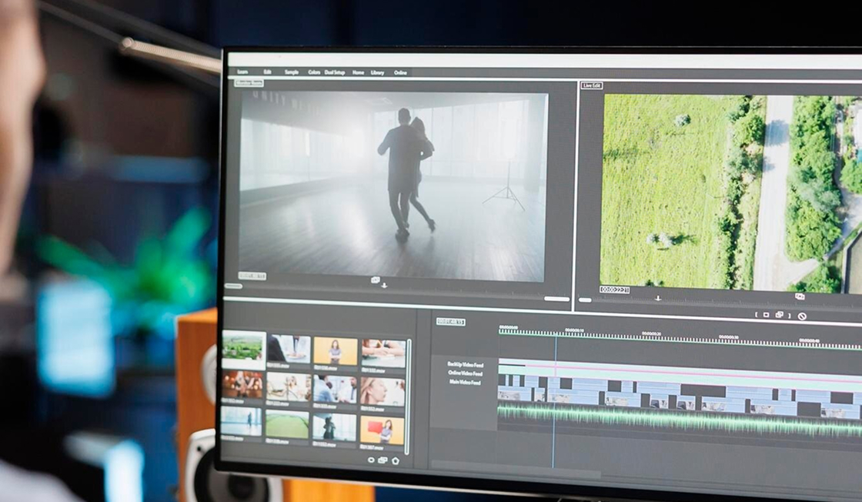Viewport: 862px width, 502px height.
Task: Click the camera icon under dancing preview
Action: click(376, 279)
